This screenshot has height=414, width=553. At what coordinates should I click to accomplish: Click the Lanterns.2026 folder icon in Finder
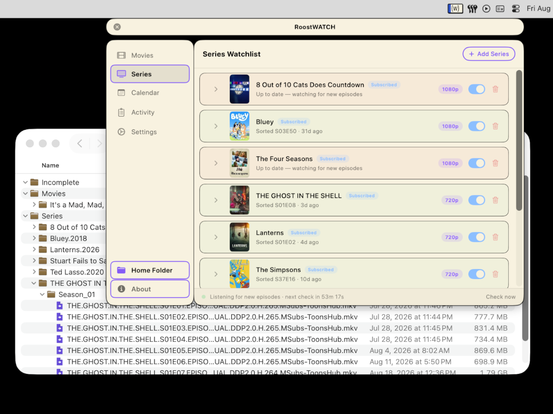pos(43,249)
